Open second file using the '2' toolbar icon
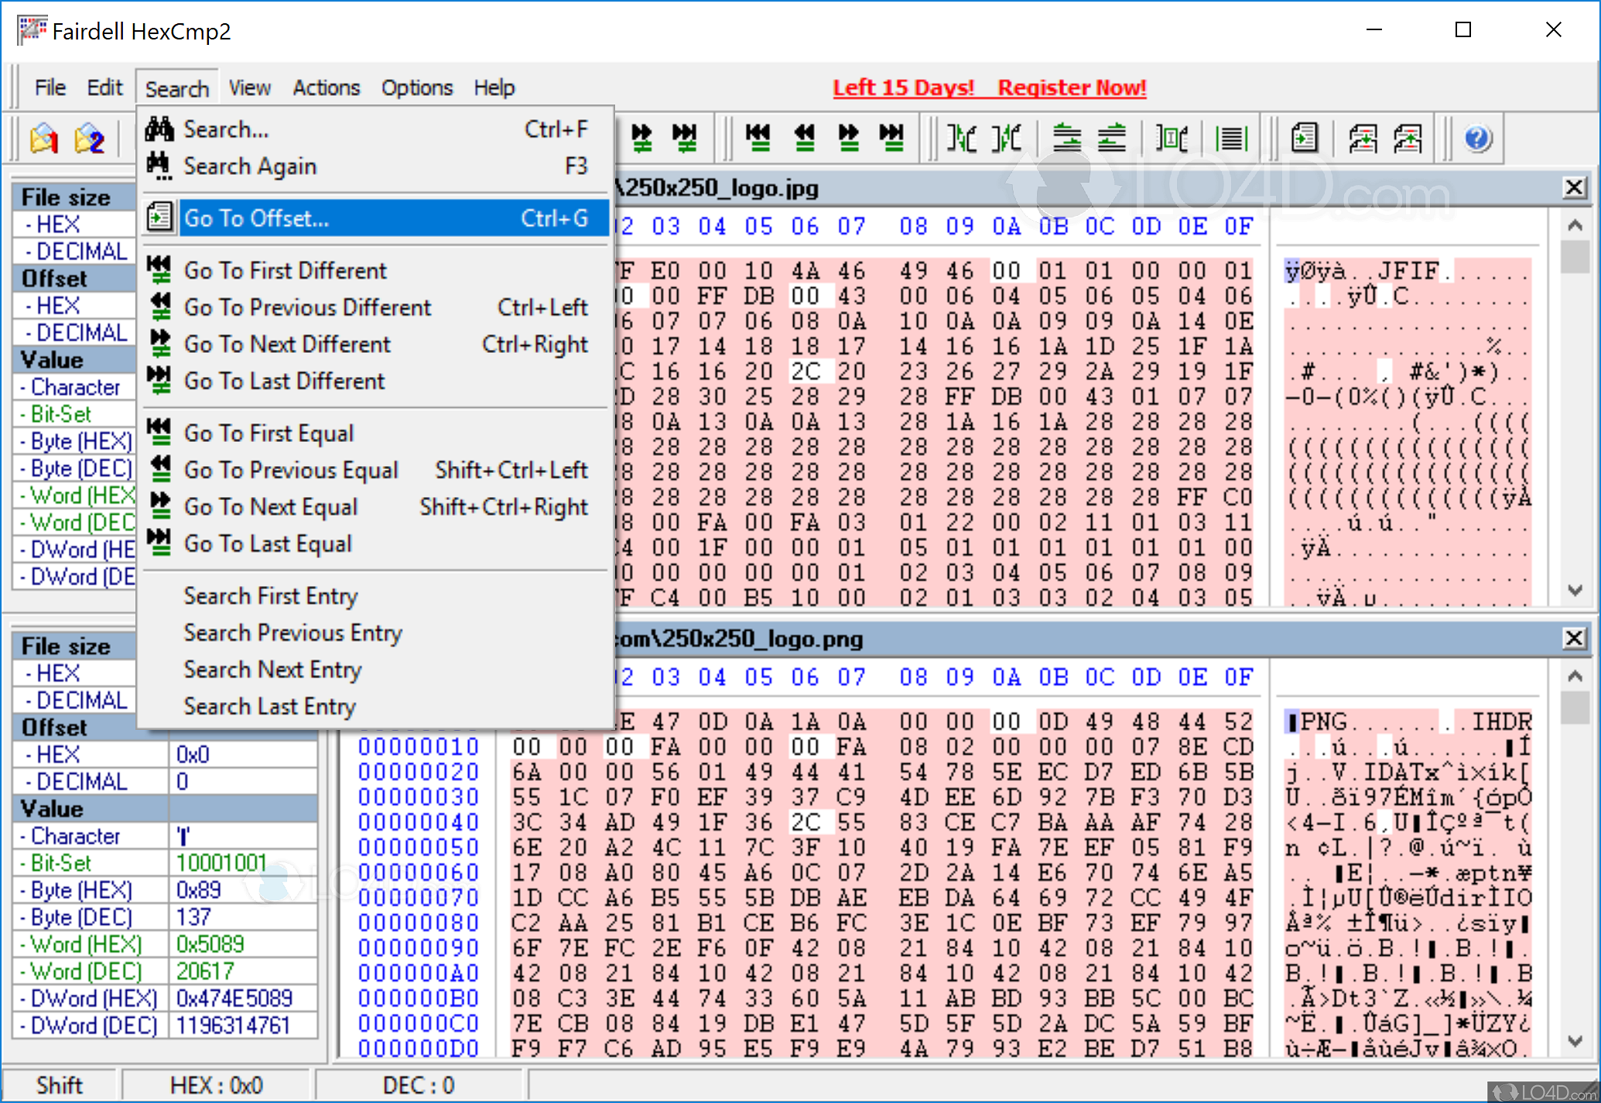Image resolution: width=1601 pixels, height=1103 pixels. (x=89, y=139)
